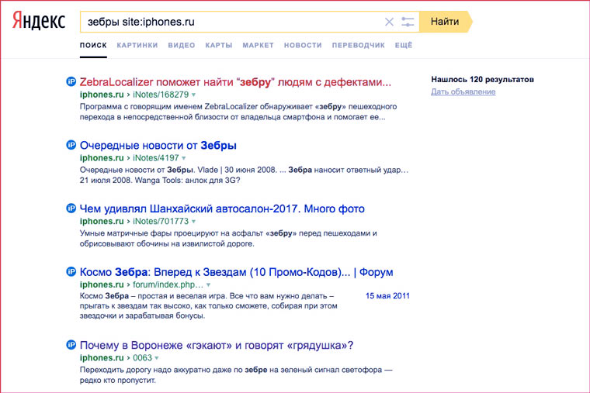The image size is (590, 393).
Task: Open the ZebraLocalizer result title link
Action: (235, 81)
